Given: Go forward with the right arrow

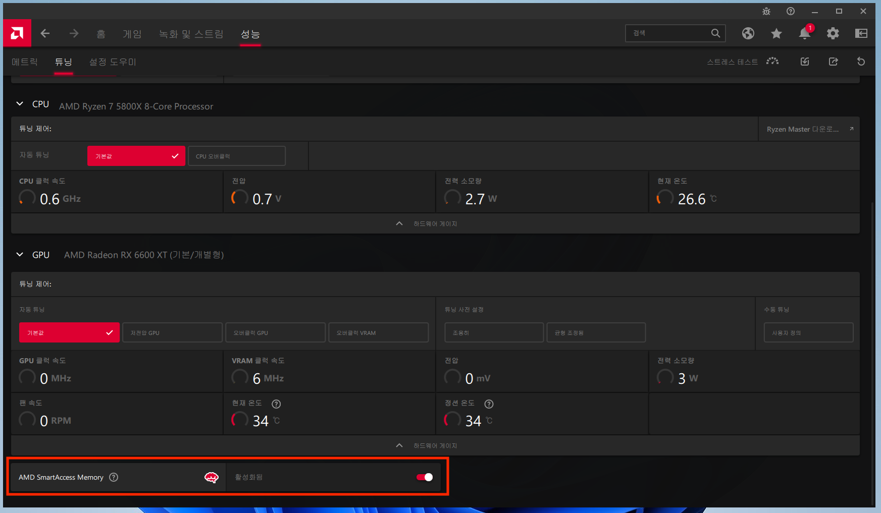Looking at the screenshot, I should click(x=74, y=33).
